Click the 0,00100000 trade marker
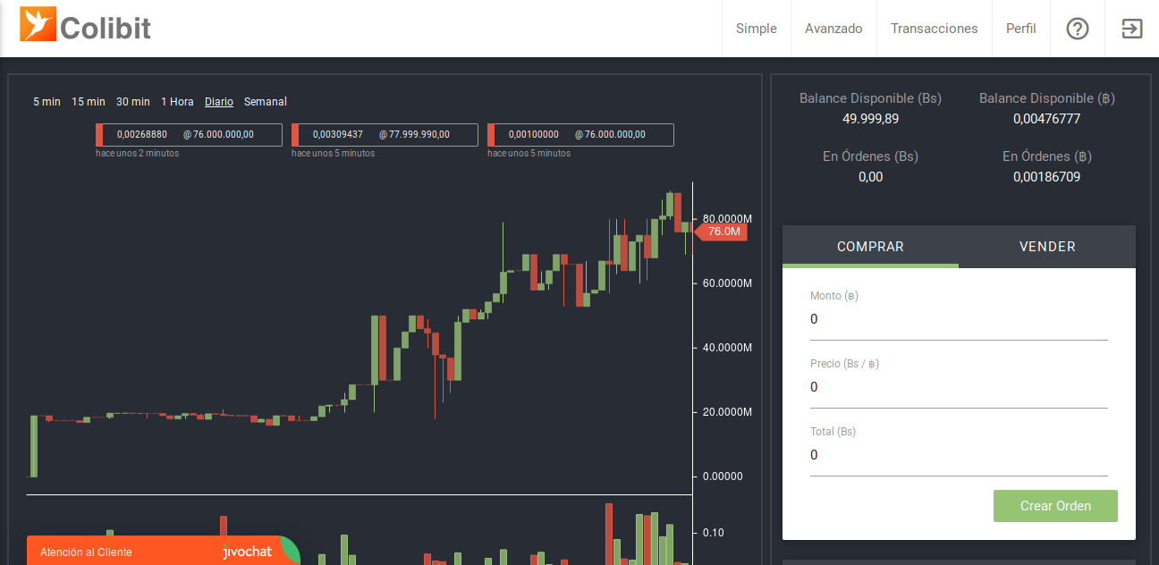Screen dimensions: 1159x565 pyautogui.click(x=580, y=134)
